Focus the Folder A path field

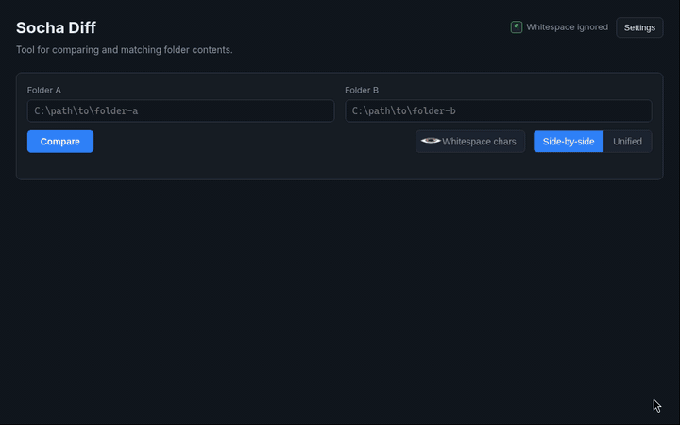click(180, 111)
